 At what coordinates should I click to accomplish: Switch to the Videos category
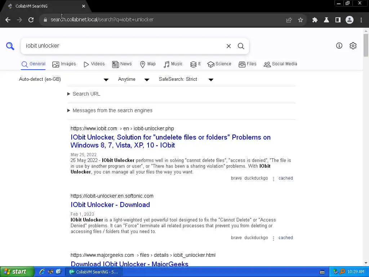click(94, 64)
